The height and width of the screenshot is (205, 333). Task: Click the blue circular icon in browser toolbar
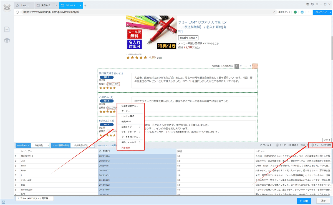tap(302, 12)
